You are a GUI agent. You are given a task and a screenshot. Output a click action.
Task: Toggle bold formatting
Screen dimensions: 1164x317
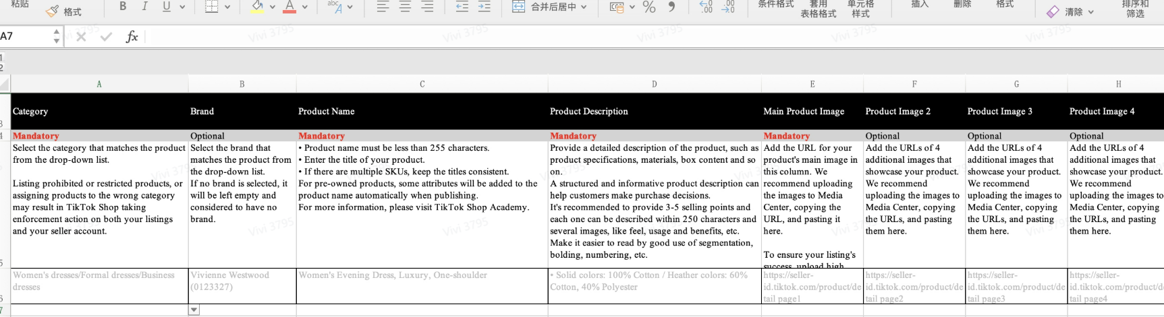[122, 7]
